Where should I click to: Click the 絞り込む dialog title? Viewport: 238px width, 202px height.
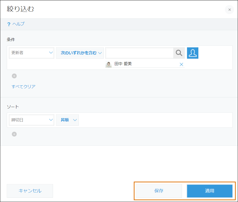coord(21,9)
